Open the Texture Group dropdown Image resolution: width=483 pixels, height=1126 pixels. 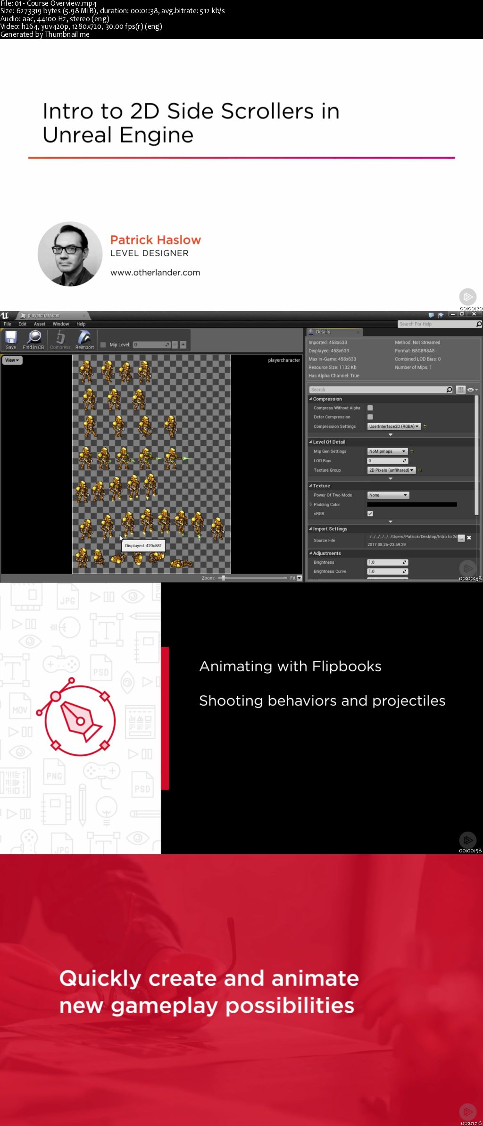(x=391, y=470)
